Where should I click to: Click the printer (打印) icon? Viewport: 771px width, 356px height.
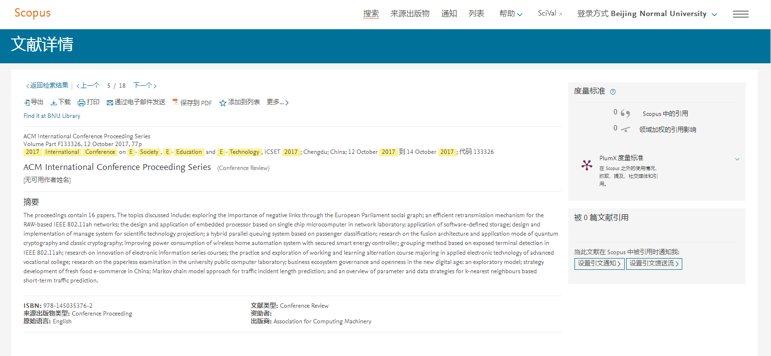tap(81, 103)
